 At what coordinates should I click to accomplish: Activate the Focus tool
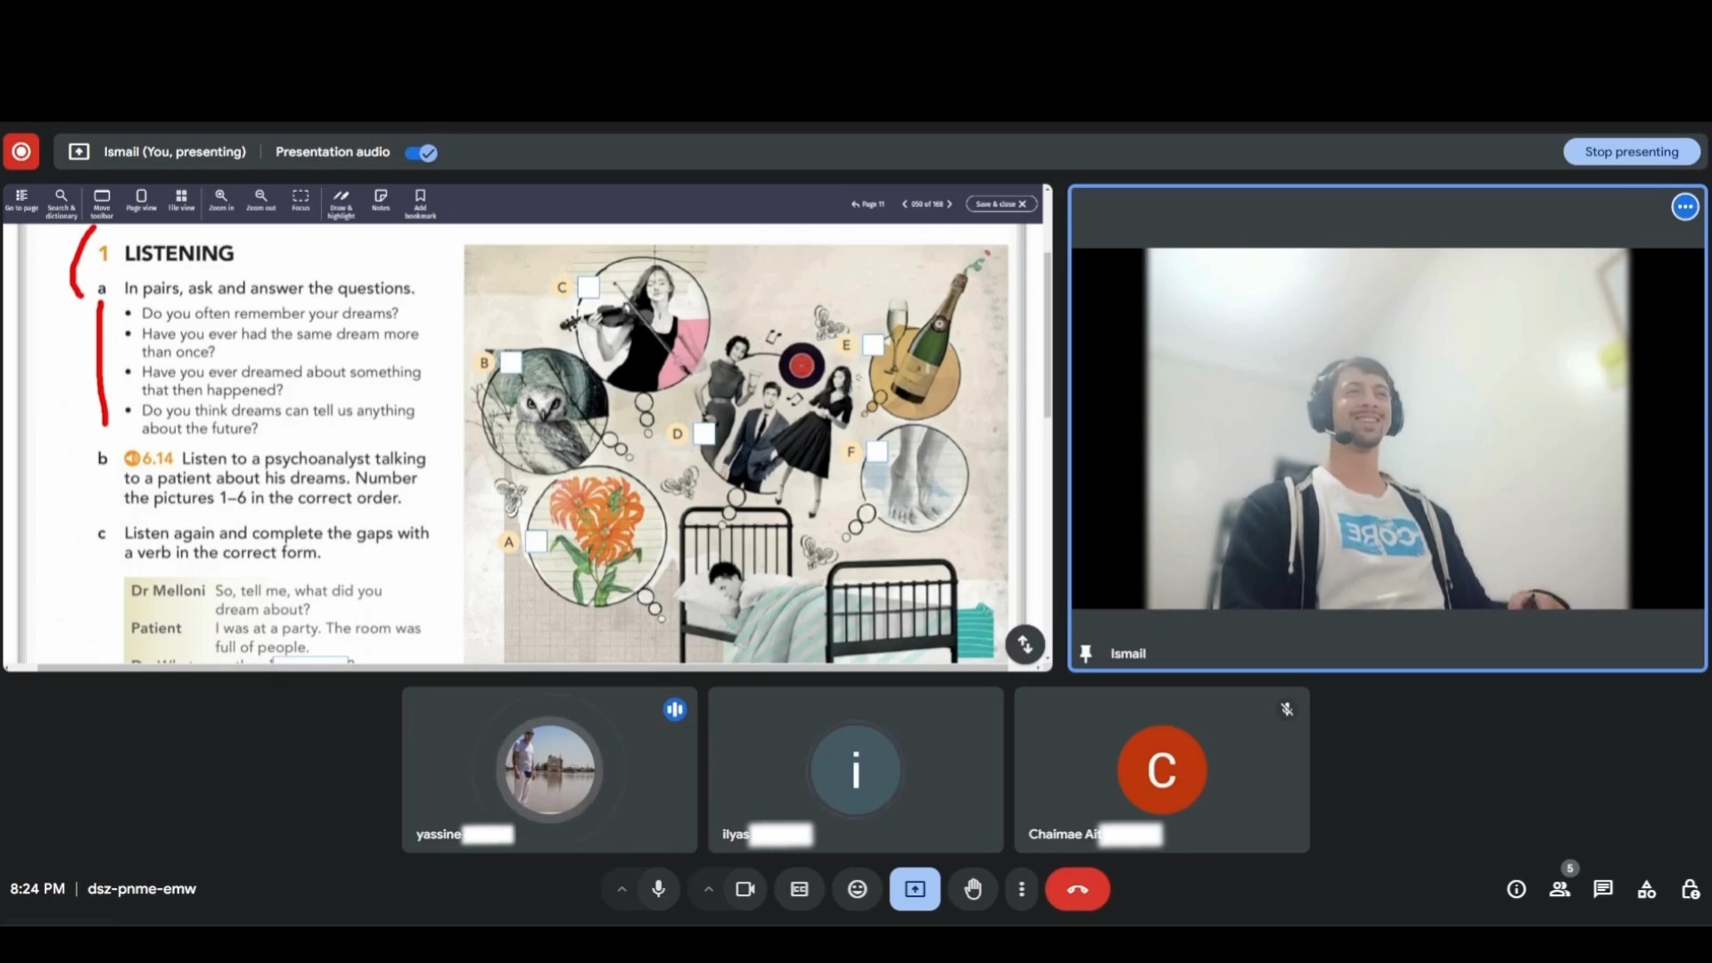click(x=300, y=201)
